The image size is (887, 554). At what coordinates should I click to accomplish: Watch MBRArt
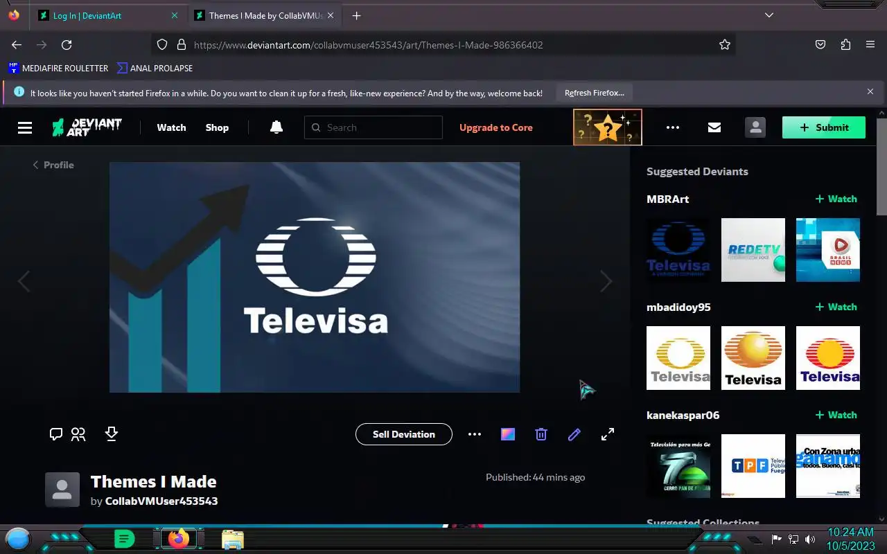click(836, 199)
